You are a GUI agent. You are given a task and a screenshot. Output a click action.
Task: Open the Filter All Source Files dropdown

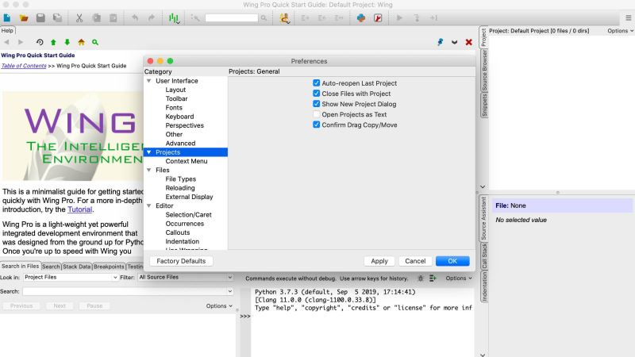[x=186, y=277]
